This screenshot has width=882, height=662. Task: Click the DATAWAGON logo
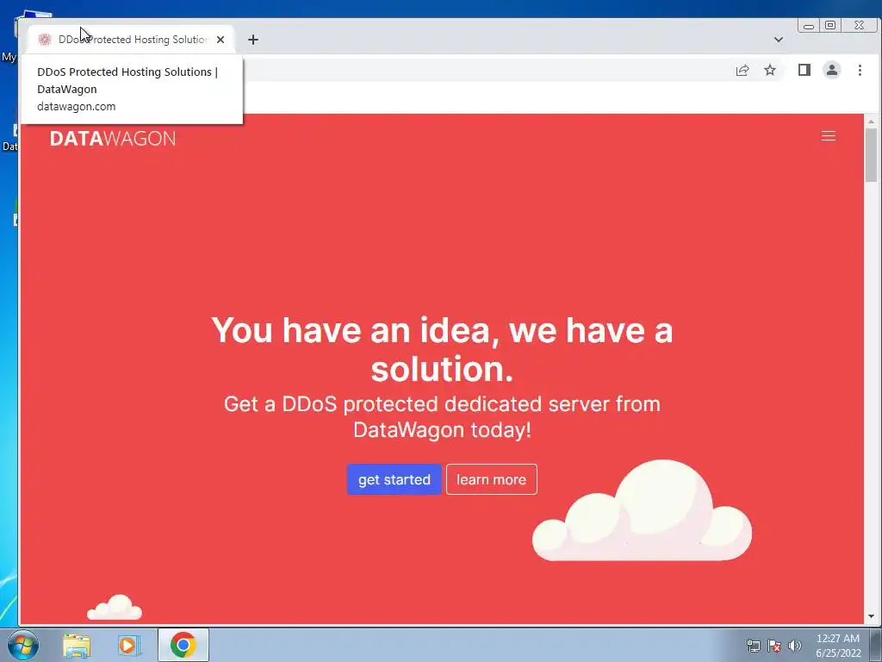(x=113, y=139)
